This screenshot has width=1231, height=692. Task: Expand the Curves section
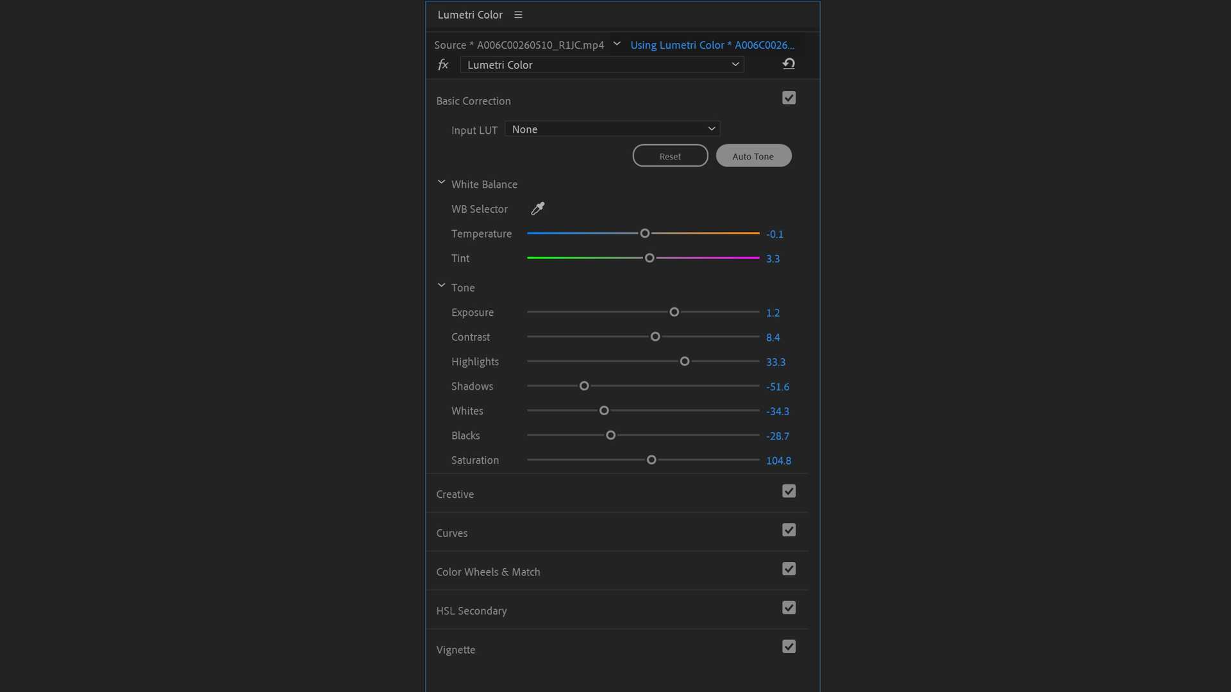coord(452,533)
